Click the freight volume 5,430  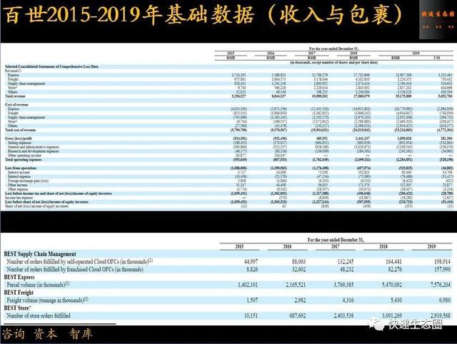(x=396, y=300)
